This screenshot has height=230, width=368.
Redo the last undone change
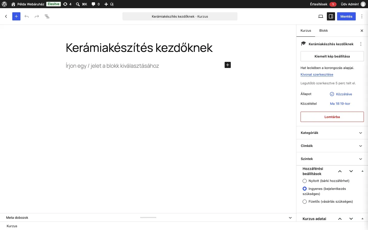click(37, 16)
